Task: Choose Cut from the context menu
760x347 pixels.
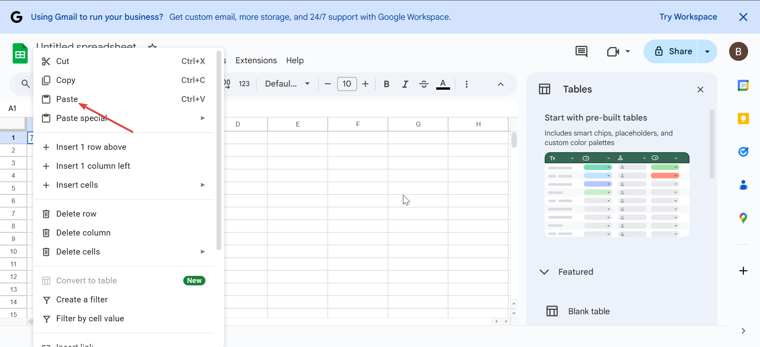Action: (124, 61)
